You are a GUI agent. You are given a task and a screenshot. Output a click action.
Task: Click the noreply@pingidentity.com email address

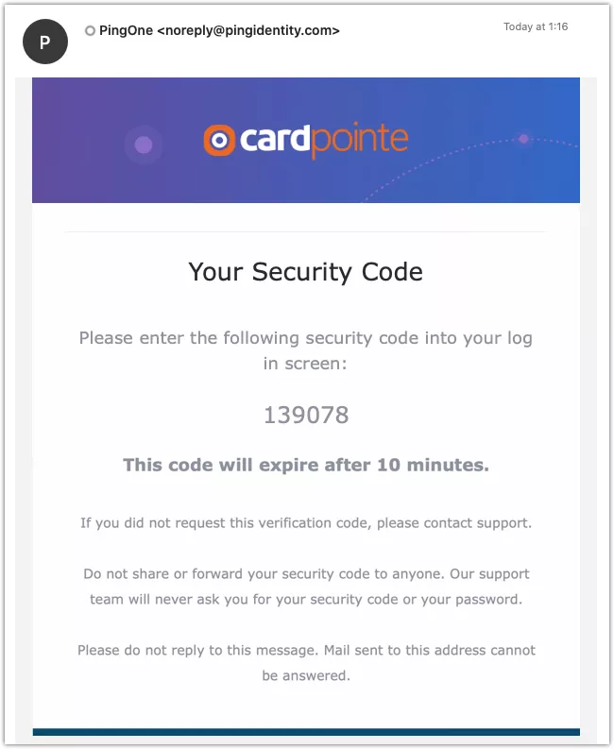coord(248,31)
